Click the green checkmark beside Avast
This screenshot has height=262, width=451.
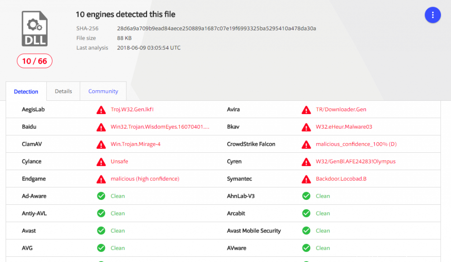101,231
